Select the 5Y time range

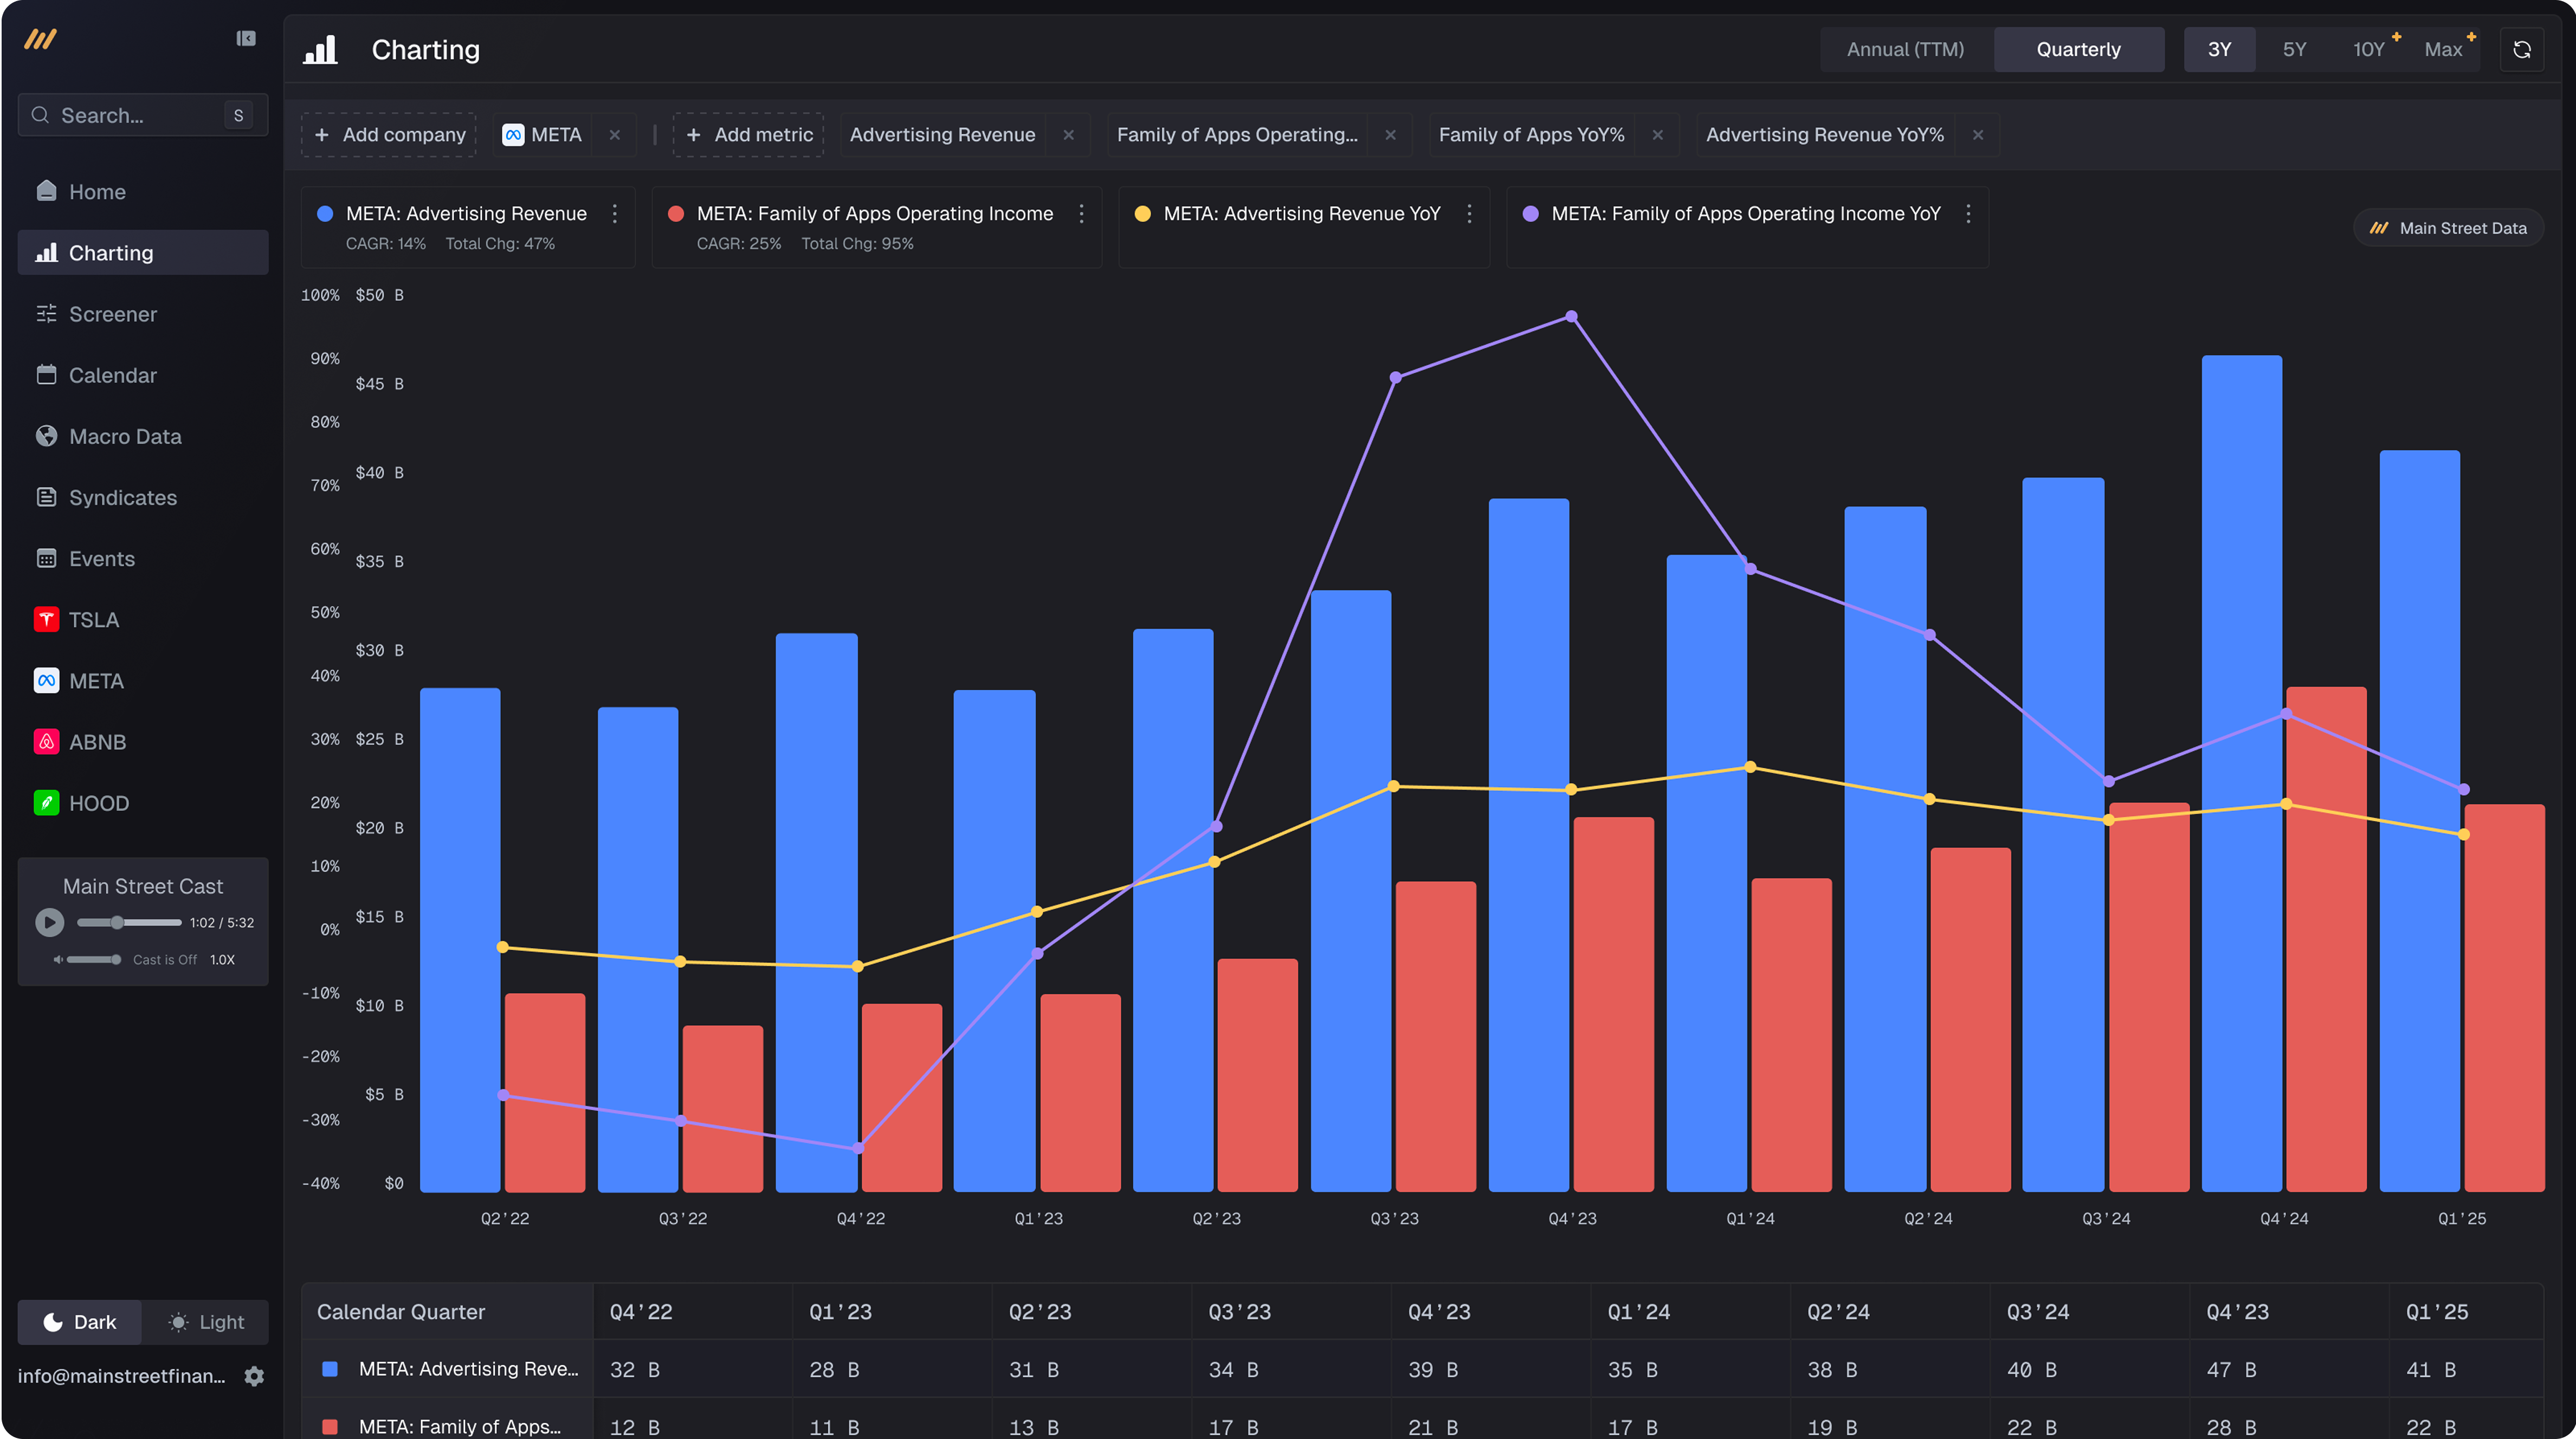[2294, 49]
